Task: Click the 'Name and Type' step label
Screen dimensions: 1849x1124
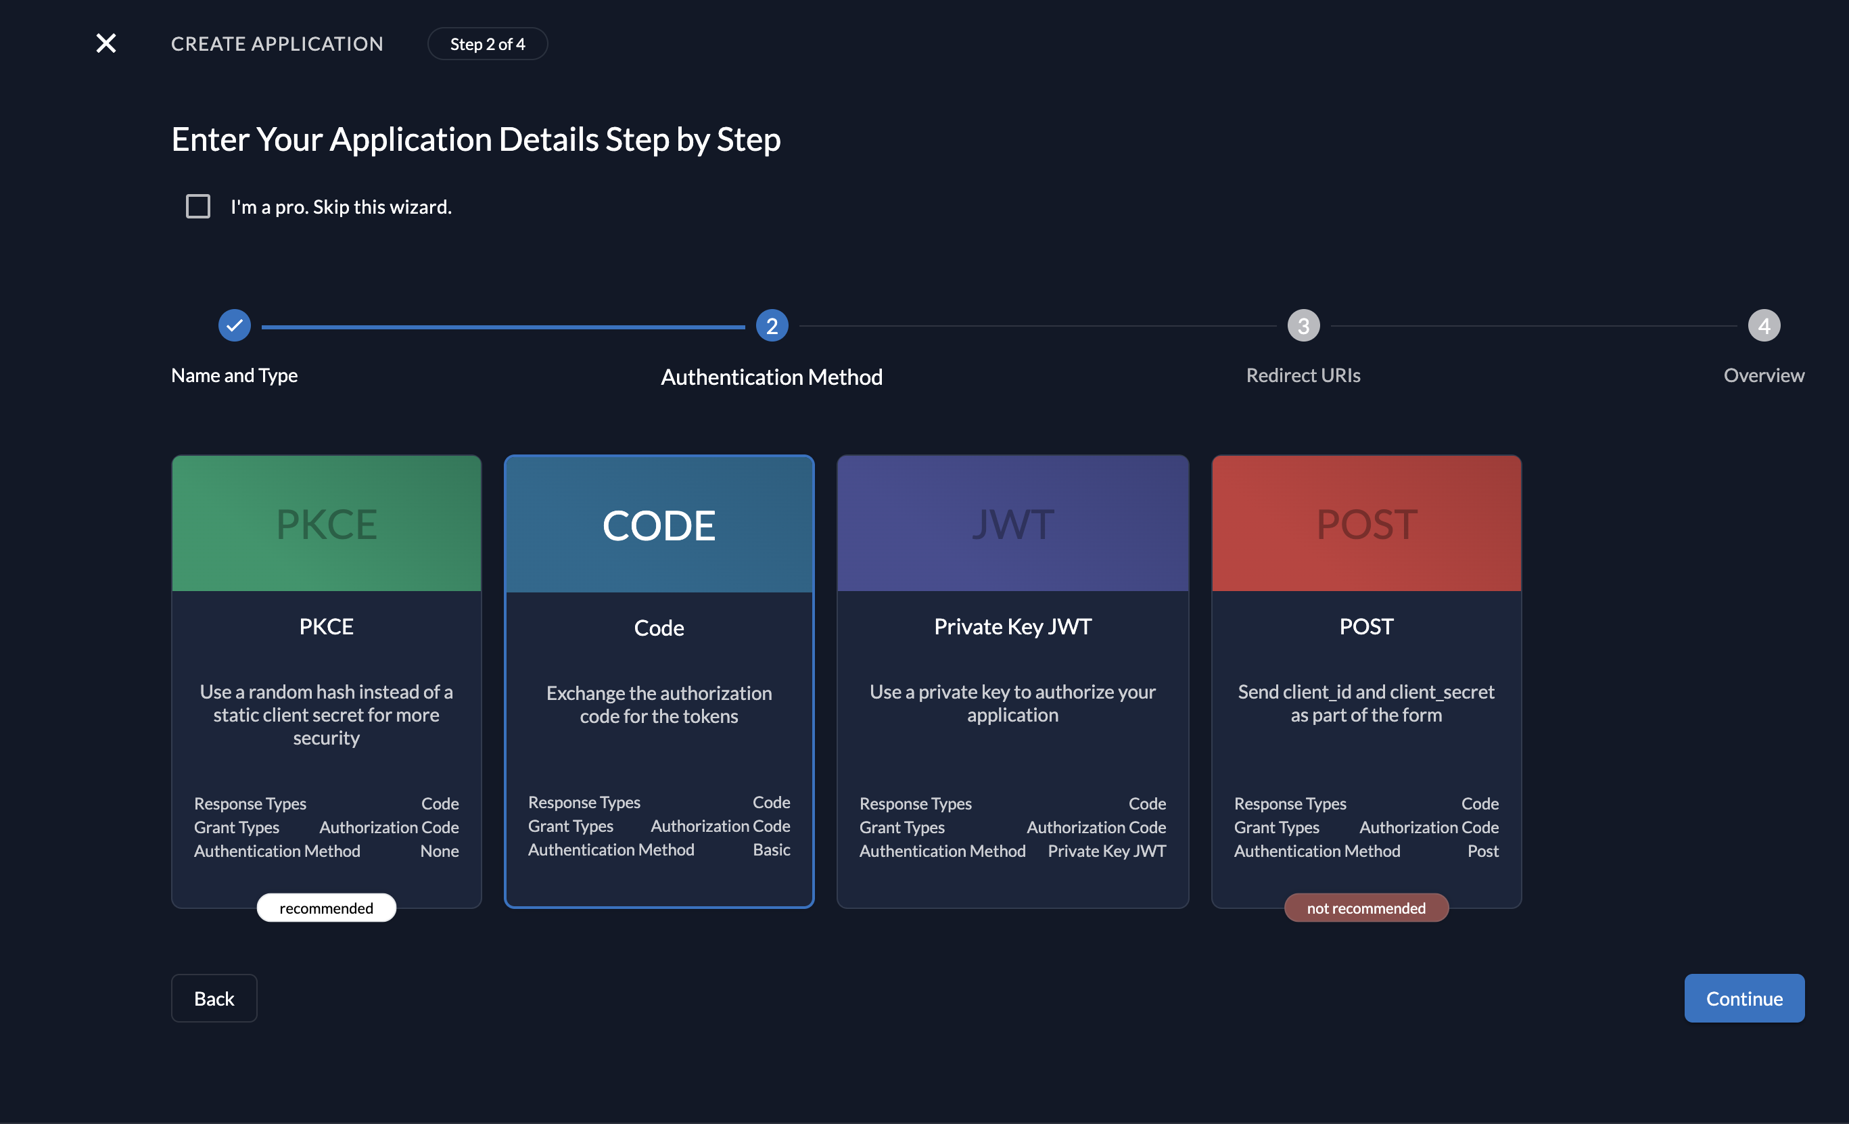Action: (x=234, y=375)
